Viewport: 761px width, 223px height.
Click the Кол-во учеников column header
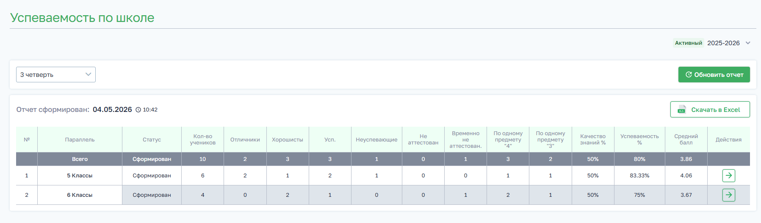pyautogui.click(x=202, y=139)
